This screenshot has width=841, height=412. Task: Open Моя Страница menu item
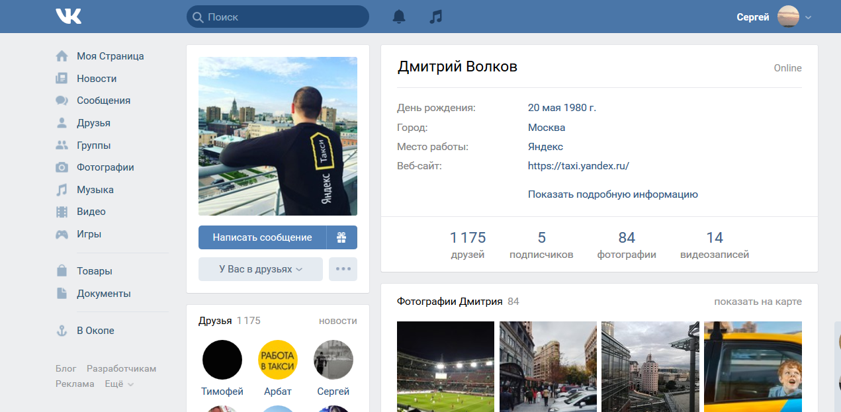click(x=110, y=56)
